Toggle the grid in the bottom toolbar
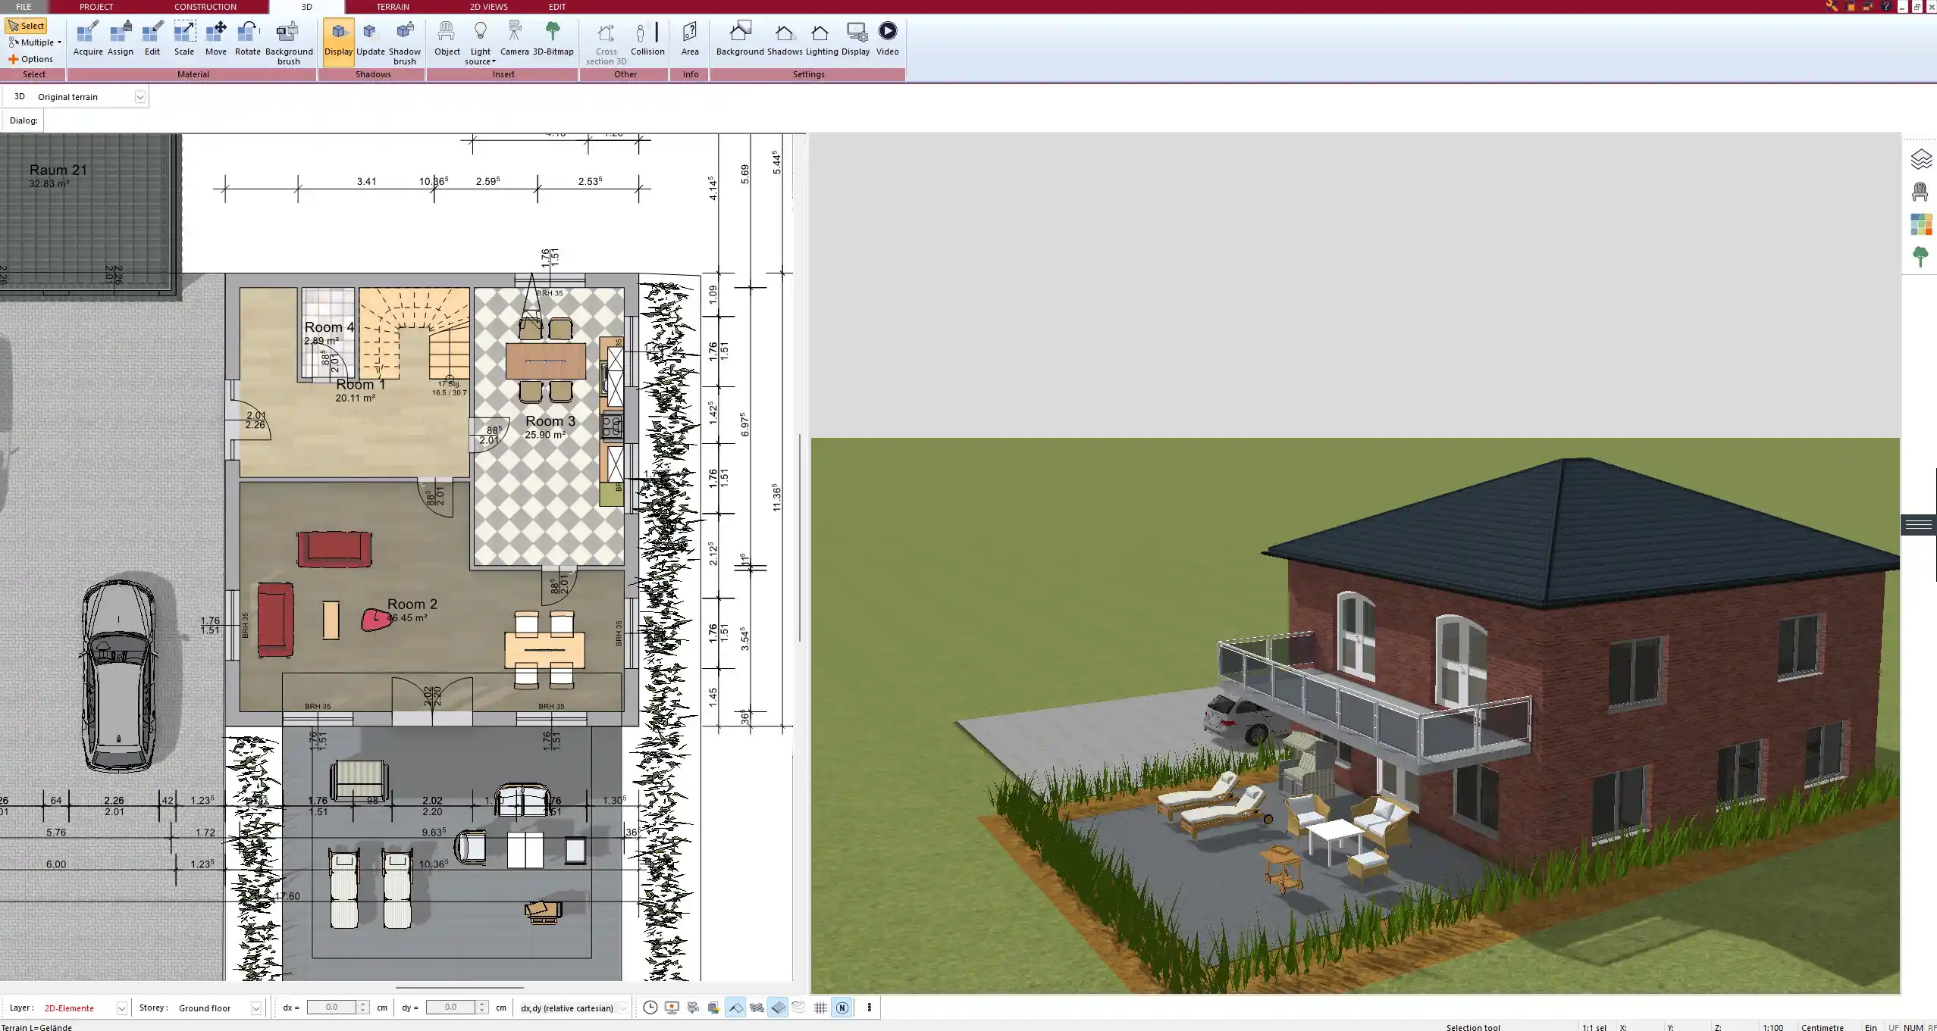The width and height of the screenshot is (1937, 1031). pyautogui.click(x=820, y=1008)
